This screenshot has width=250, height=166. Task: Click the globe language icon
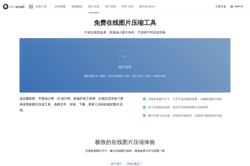(x=232, y=7)
